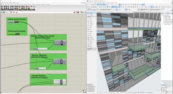The width and height of the screenshot is (173, 94).
Task: Click the green open-file icon in Grasshopper
Action: point(2,12)
